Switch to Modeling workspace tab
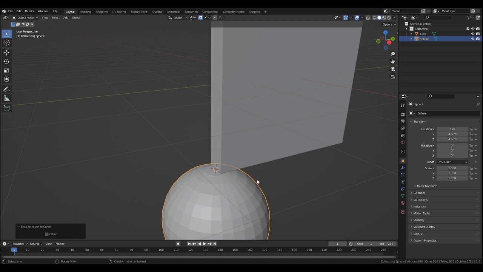The width and height of the screenshot is (483, 272). tap(85, 12)
